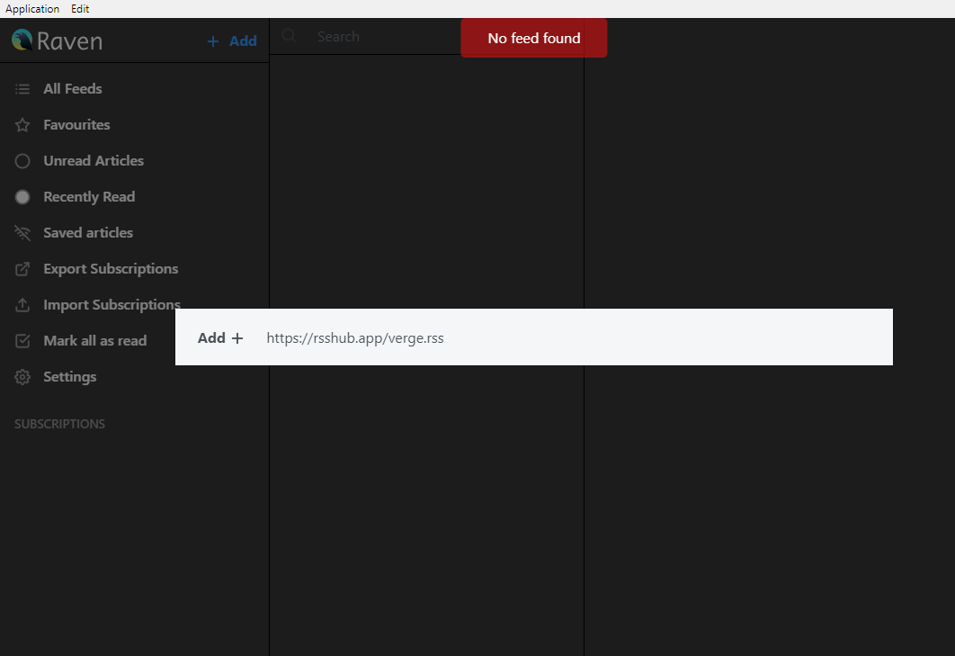
Task: Click the SUBSCRIPTIONS section header
Action: [59, 423]
